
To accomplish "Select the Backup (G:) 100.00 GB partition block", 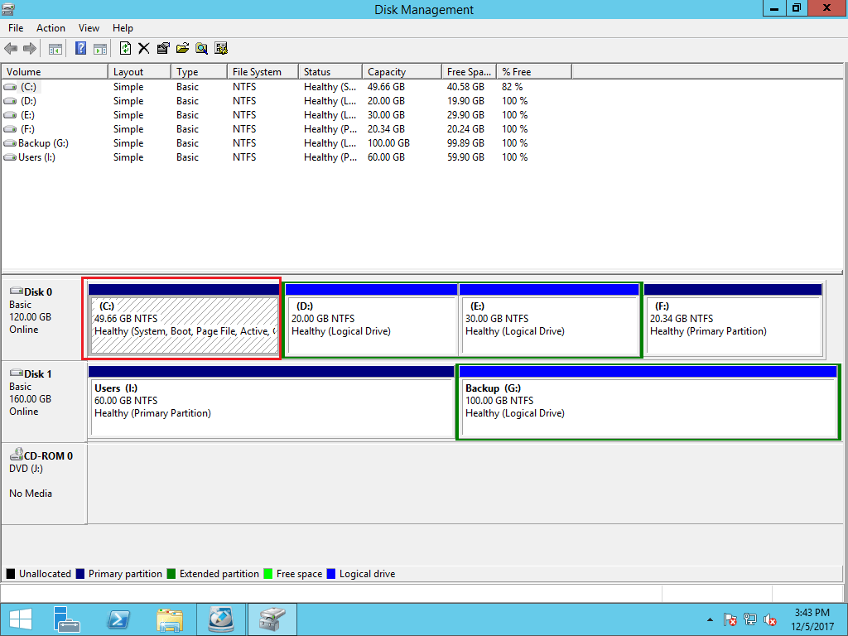I will 648,402.
